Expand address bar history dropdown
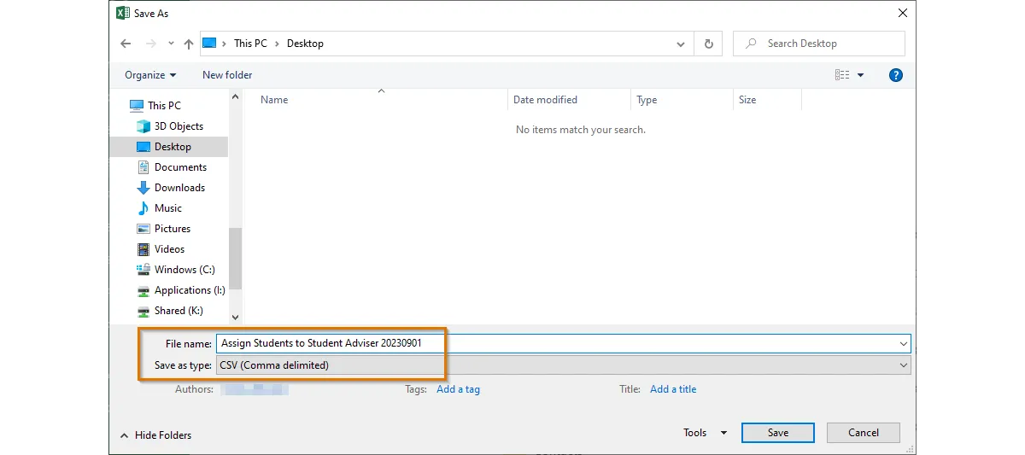Image resolution: width=1025 pixels, height=455 pixels. (681, 44)
